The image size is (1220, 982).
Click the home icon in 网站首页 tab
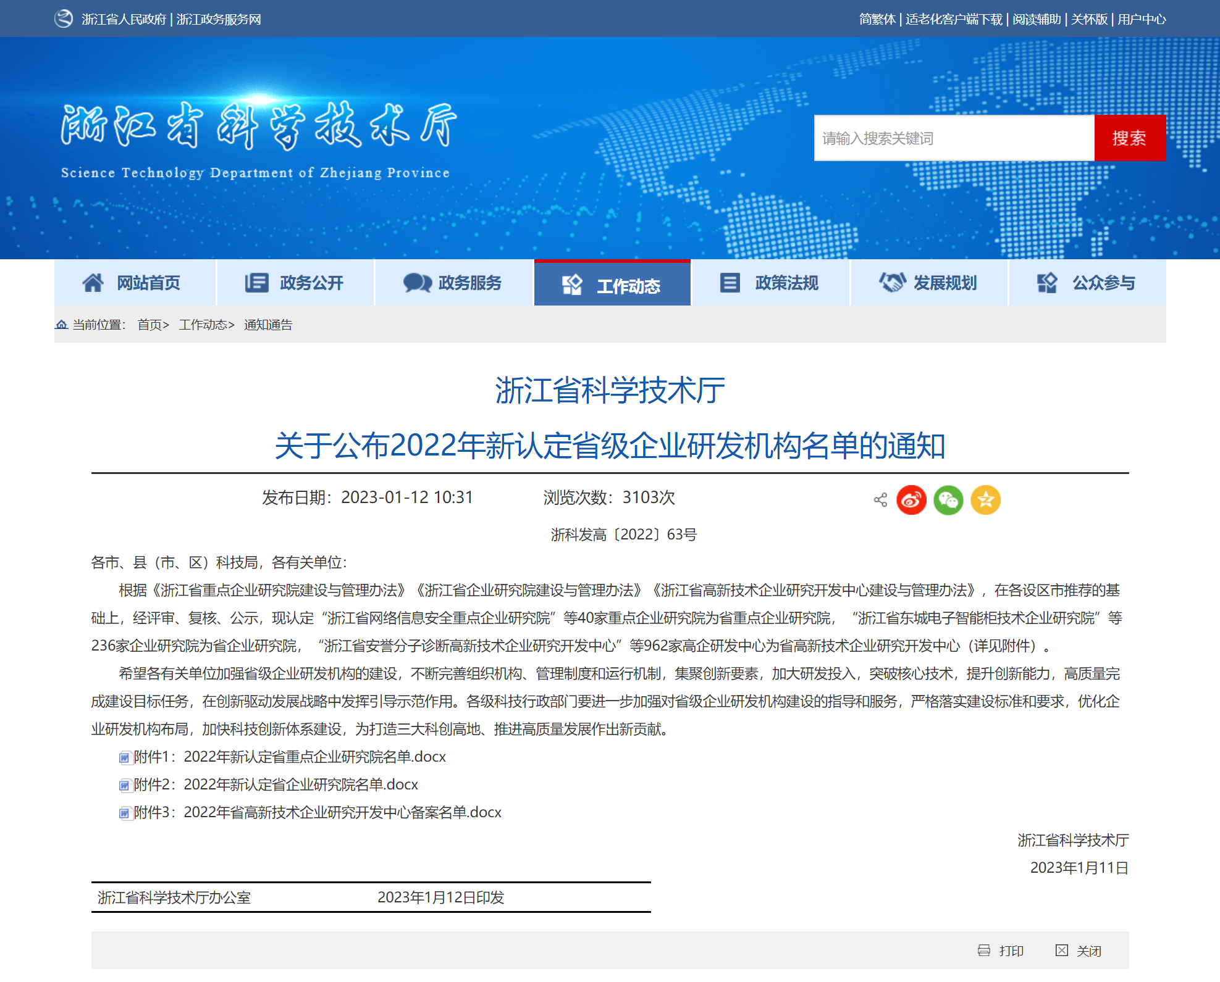[x=93, y=283]
